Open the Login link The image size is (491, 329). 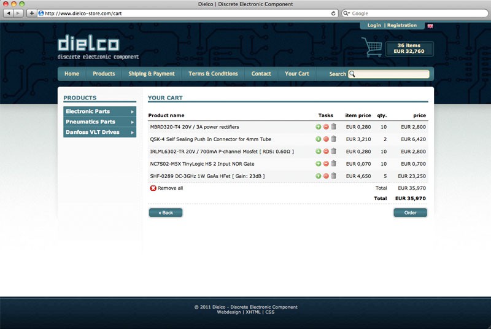pos(374,26)
